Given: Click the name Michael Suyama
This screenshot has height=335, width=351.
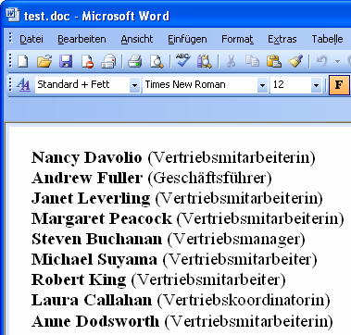Looking at the screenshot, I should (94, 260).
